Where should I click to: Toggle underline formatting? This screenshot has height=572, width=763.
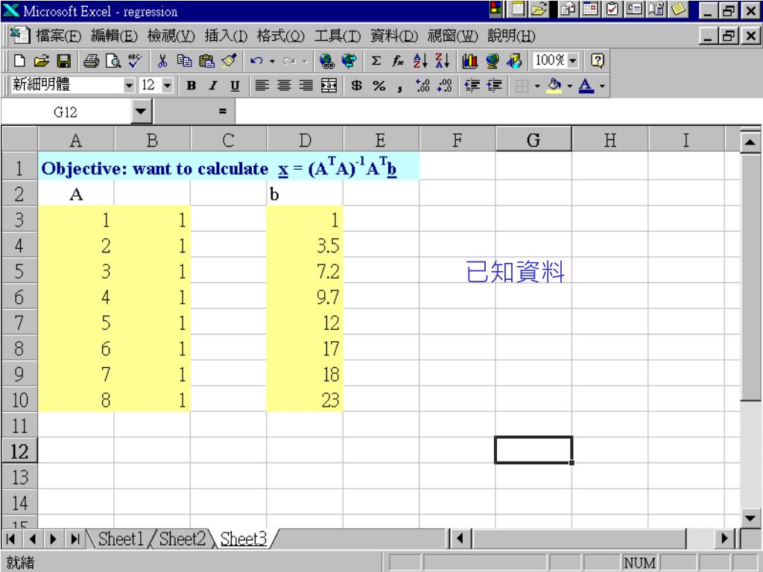235,86
